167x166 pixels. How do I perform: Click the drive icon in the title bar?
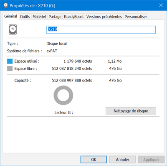coord(6,5)
